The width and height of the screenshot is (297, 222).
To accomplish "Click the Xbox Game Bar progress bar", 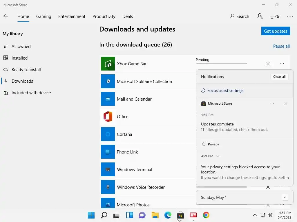I will (221, 64).
